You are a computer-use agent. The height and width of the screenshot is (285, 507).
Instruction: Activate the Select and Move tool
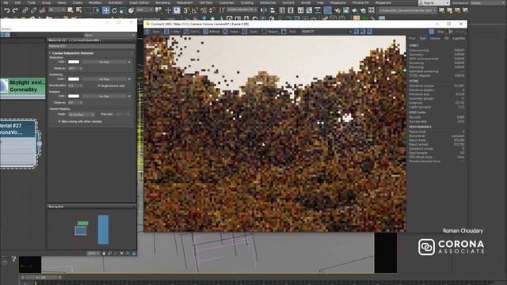pos(105,10)
